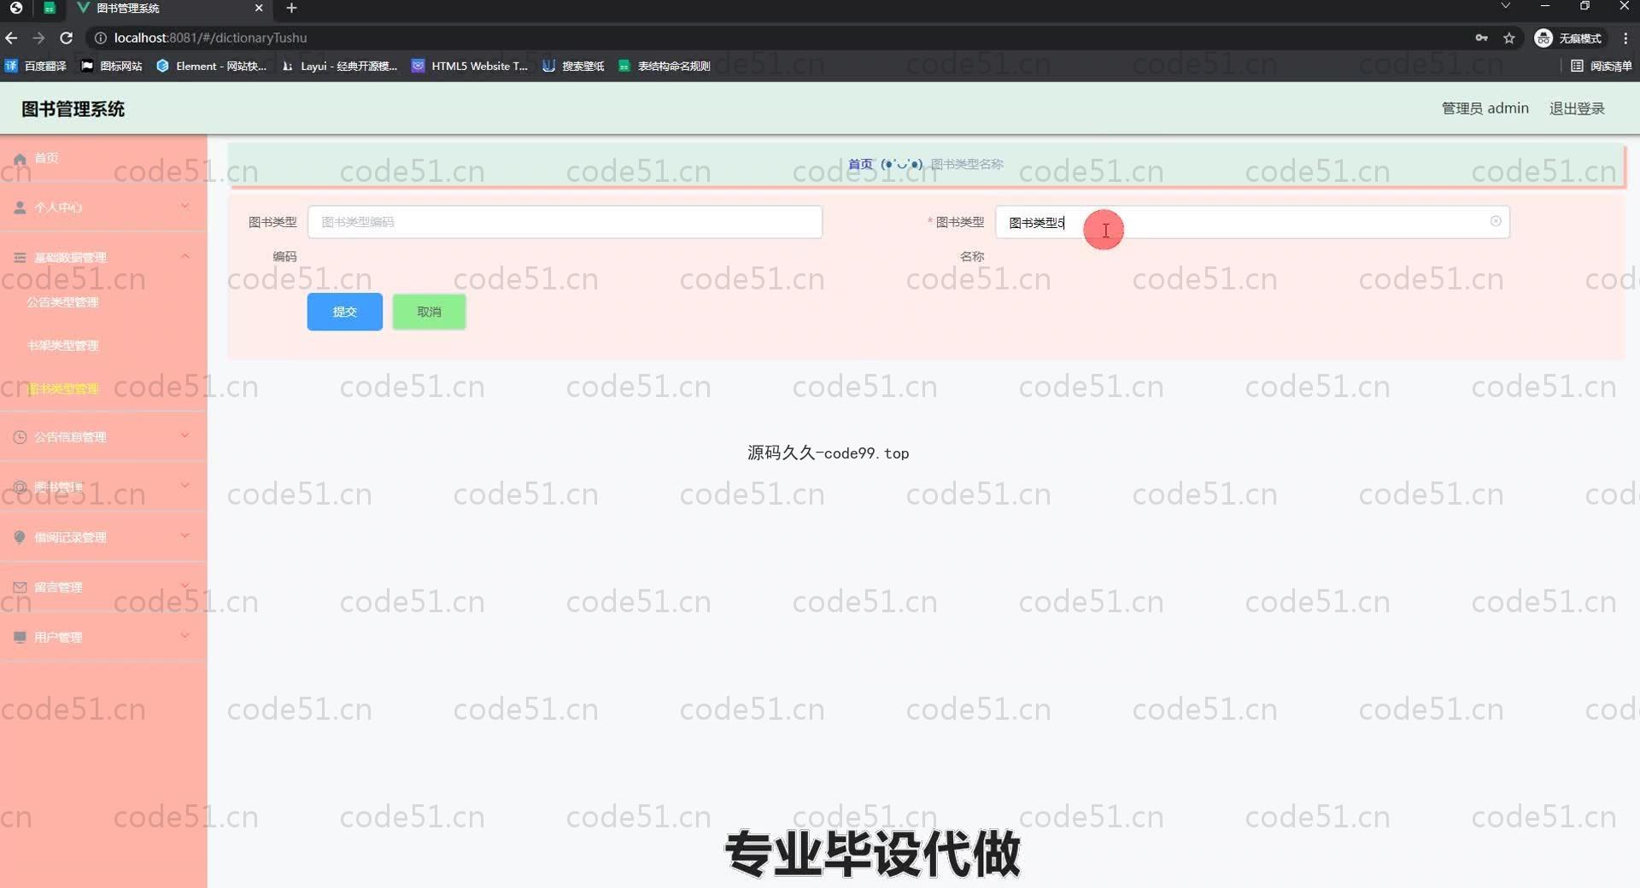
Task: Open the 百度翻译 bookmark
Action: click(x=36, y=66)
